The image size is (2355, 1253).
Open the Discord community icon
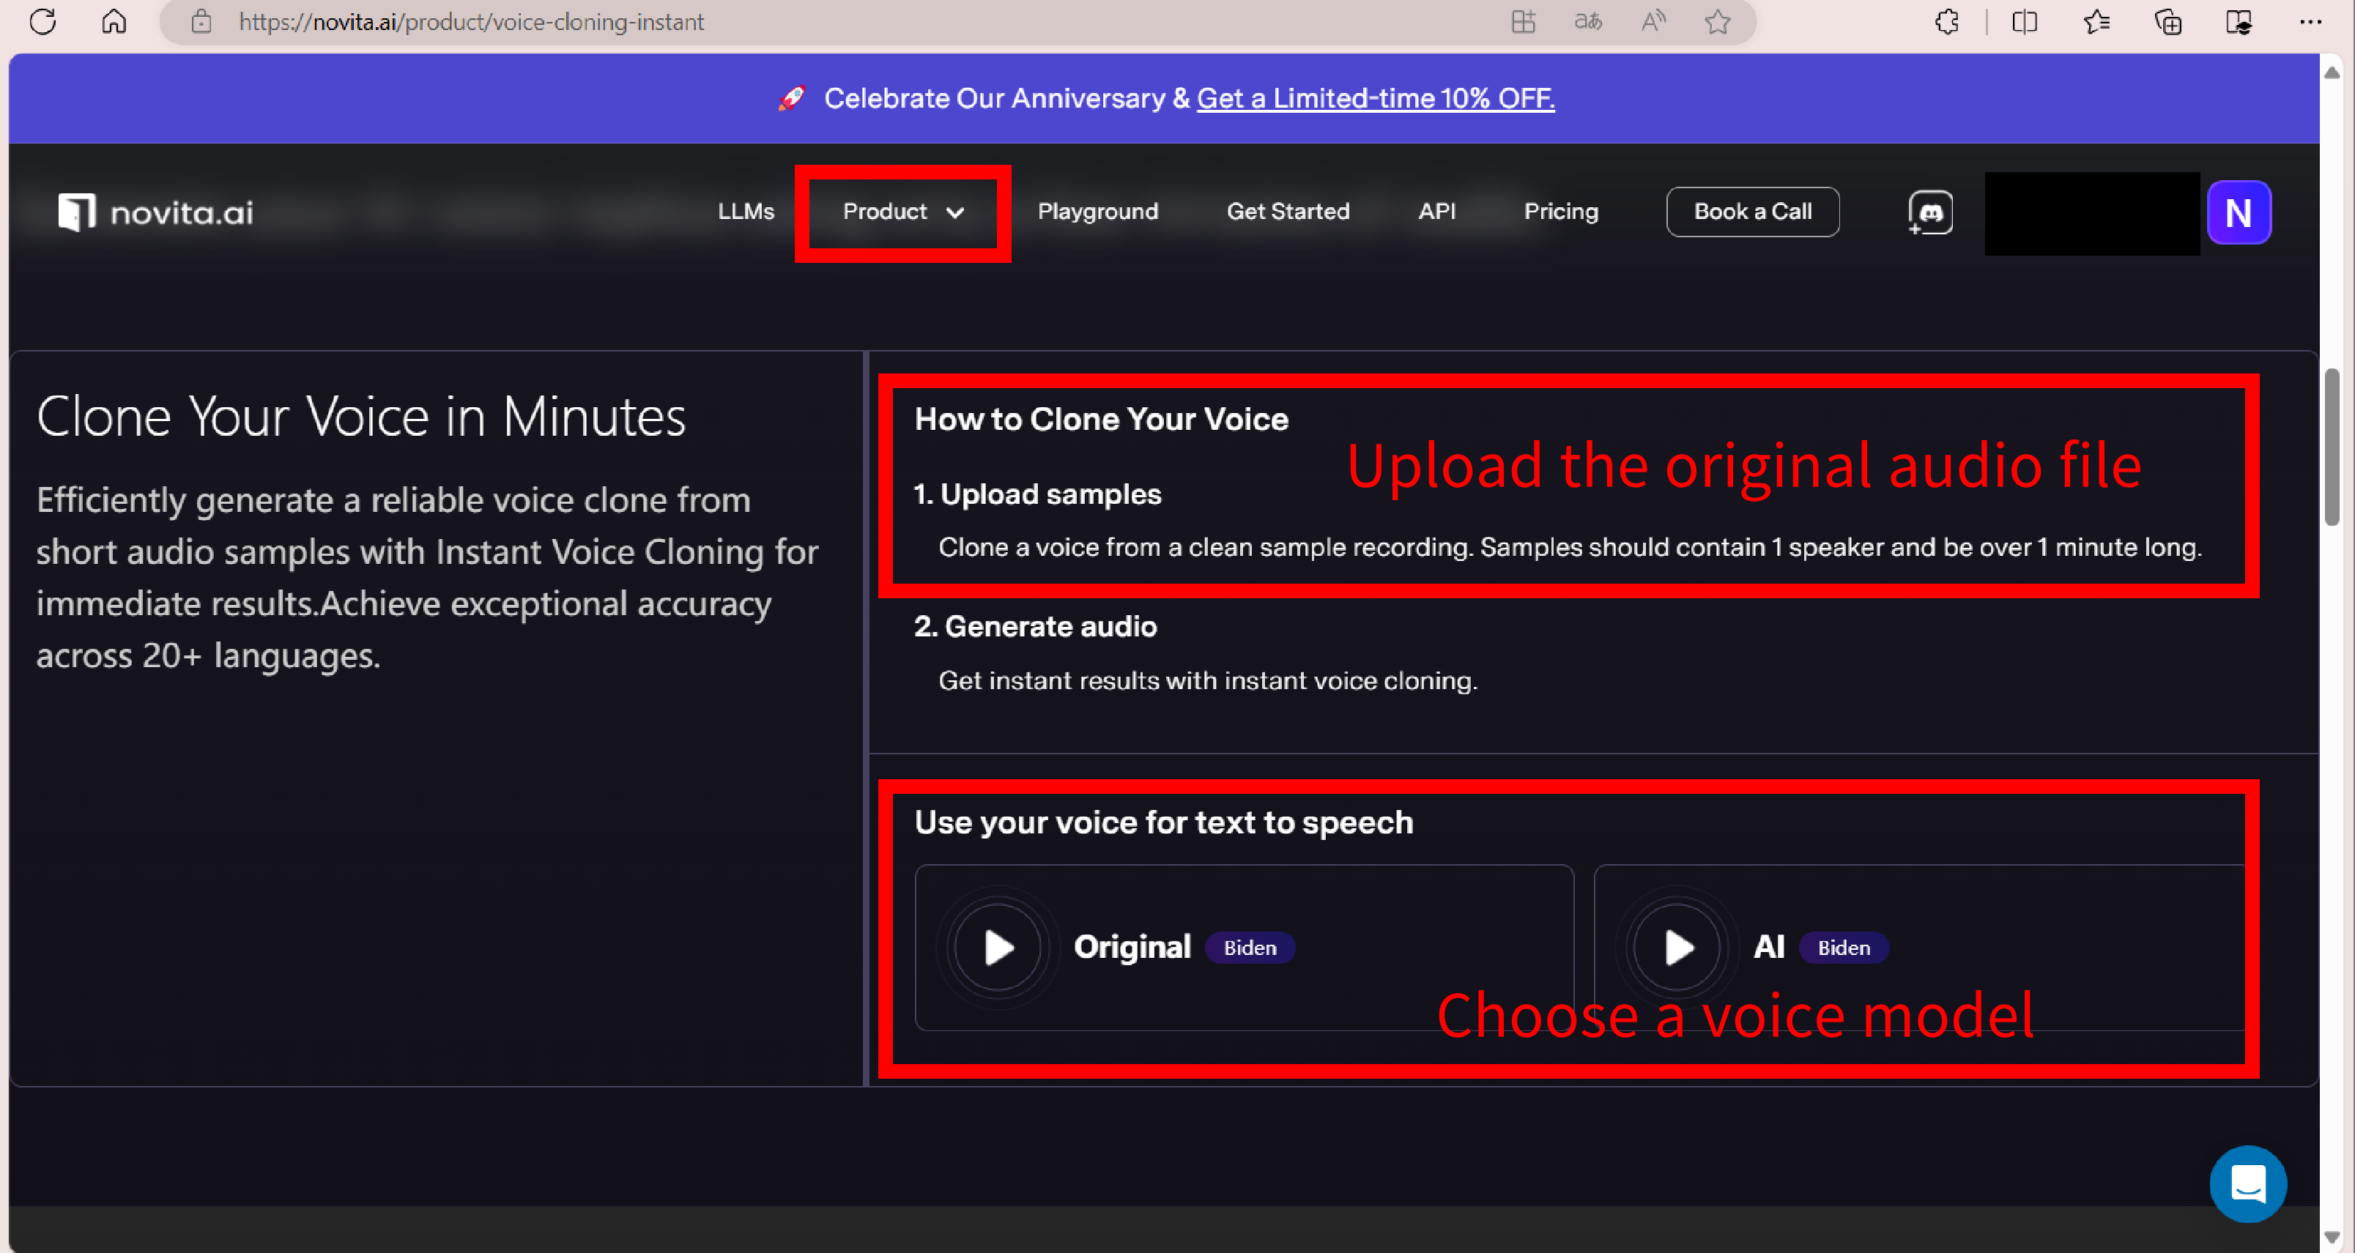[1930, 212]
